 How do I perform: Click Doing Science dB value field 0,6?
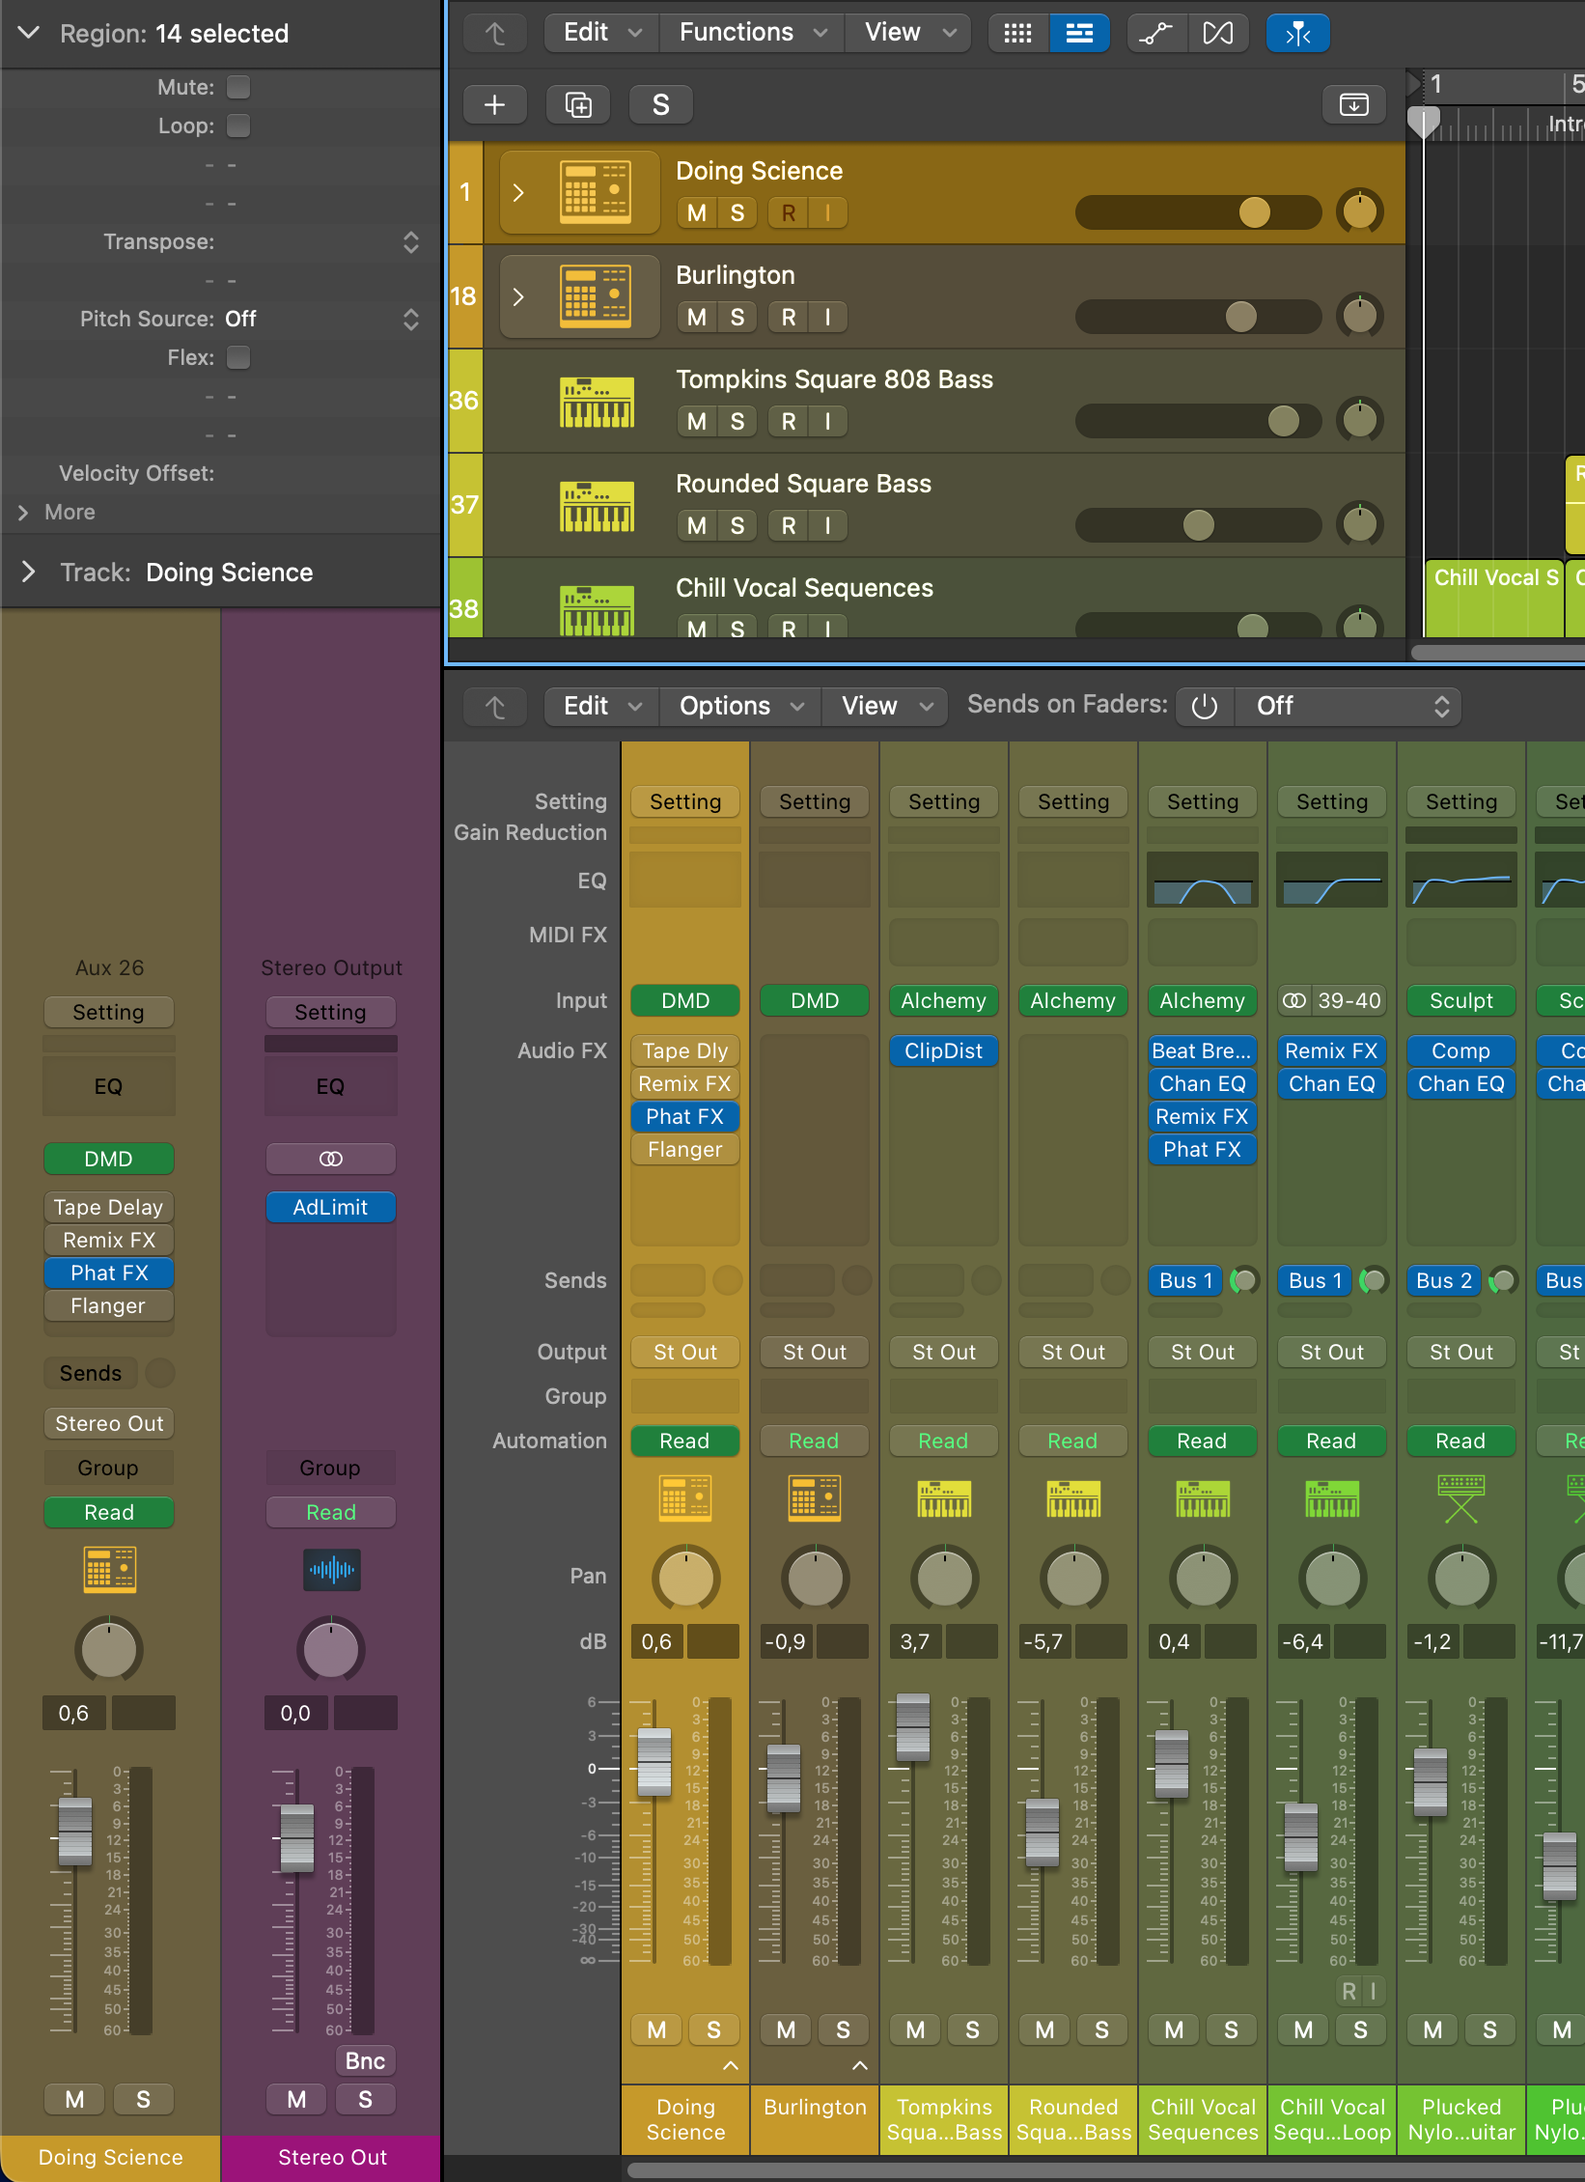pos(656,1641)
